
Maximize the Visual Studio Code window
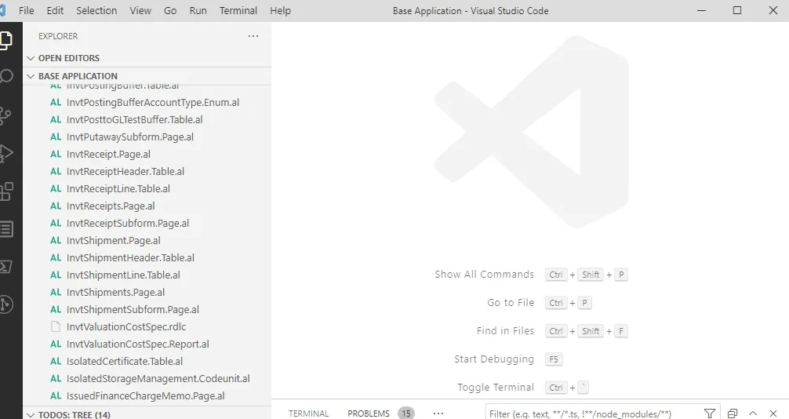click(737, 10)
